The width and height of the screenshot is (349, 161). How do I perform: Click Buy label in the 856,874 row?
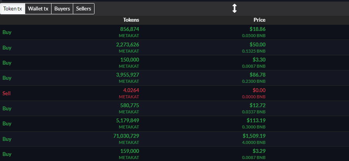(7, 32)
